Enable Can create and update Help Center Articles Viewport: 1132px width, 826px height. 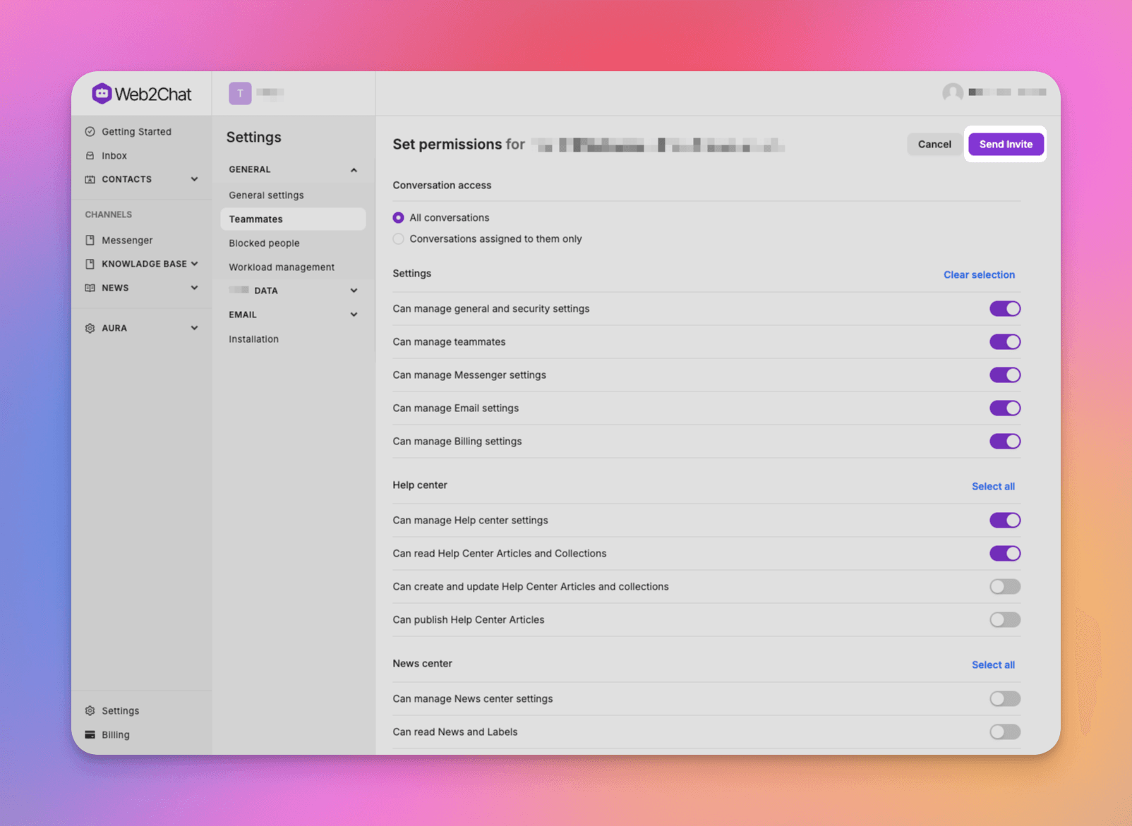pyautogui.click(x=1005, y=586)
